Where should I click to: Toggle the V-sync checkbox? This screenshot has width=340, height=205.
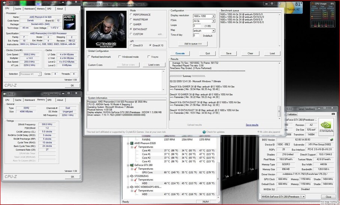(x=149, y=57)
